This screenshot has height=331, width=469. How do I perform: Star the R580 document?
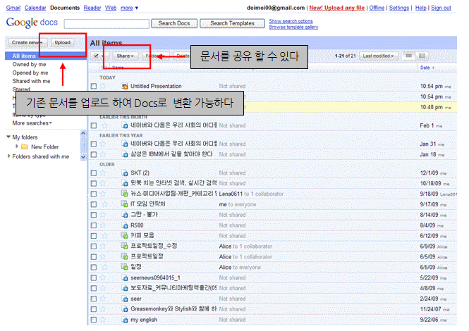click(x=103, y=225)
